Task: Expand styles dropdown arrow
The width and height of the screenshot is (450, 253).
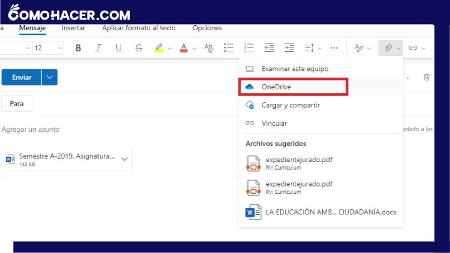Action: (369, 49)
